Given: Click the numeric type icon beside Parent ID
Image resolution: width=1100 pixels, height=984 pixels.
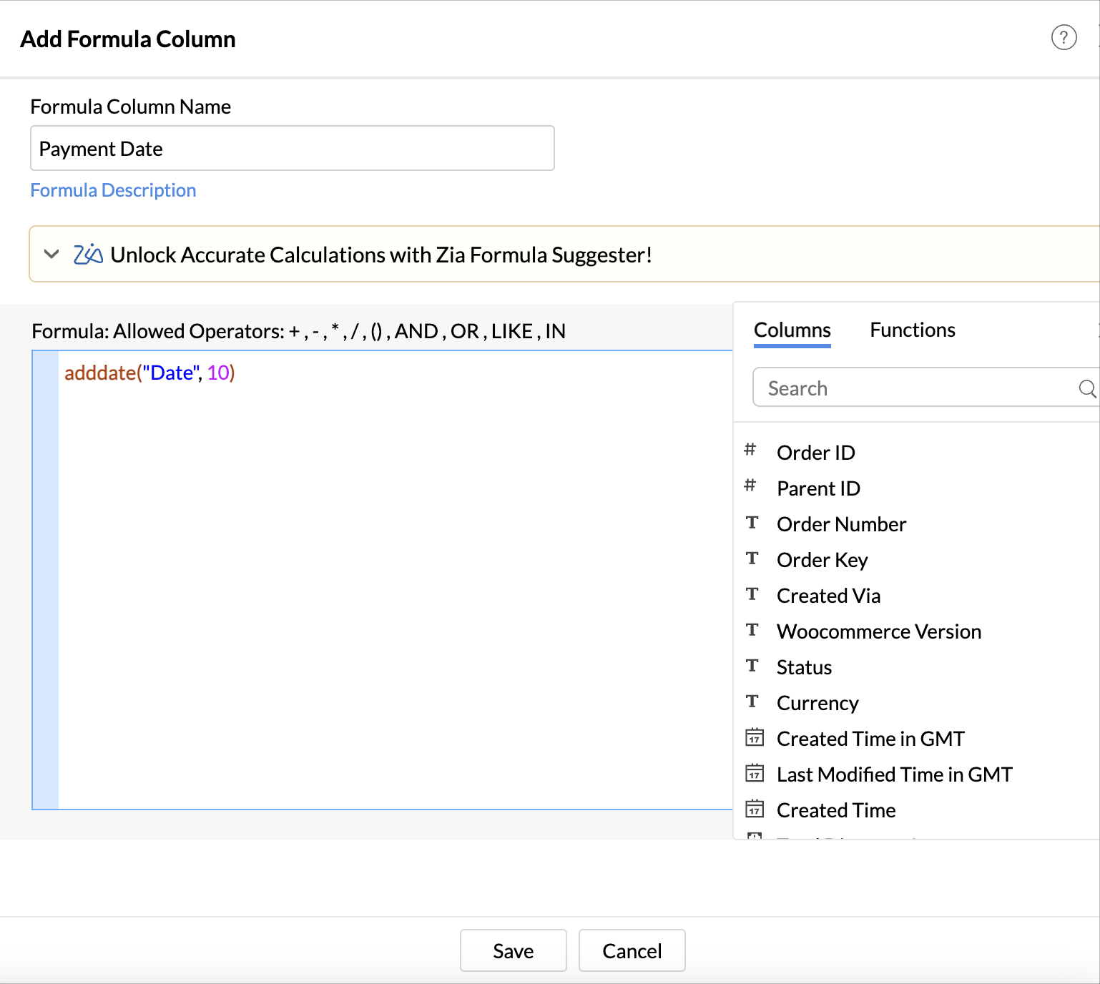Looking at the screenshot, I should tap(750, 486).
